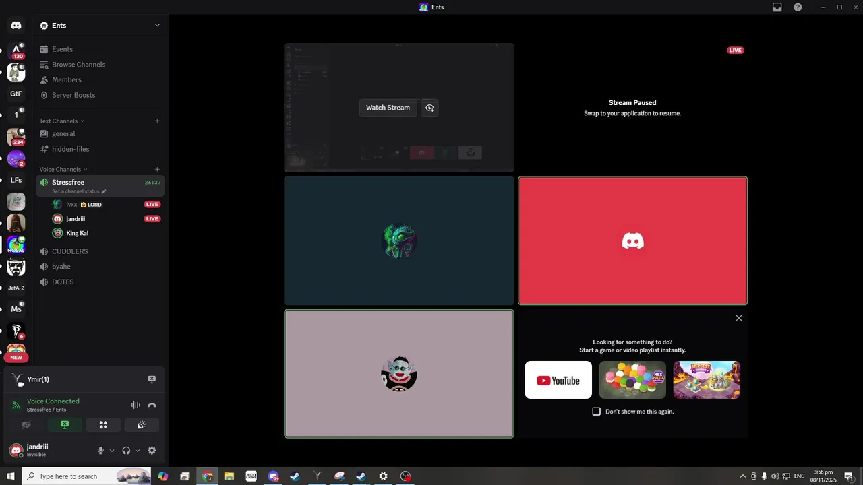Open microphone input options arrow
863x485 pixels.
click(x=112, y=451)
